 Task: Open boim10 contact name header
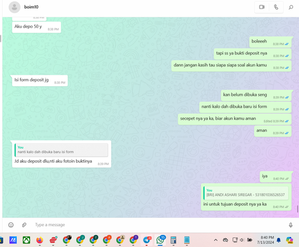coord(31,7)
